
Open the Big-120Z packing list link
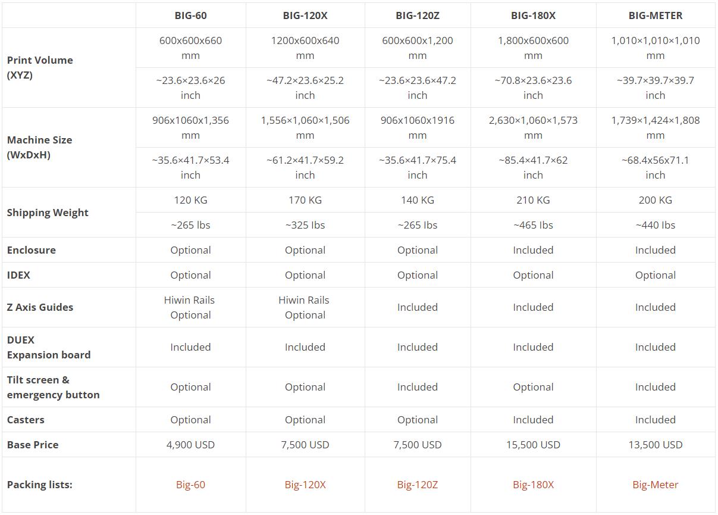pyautogui.click(x=418, y=485)
